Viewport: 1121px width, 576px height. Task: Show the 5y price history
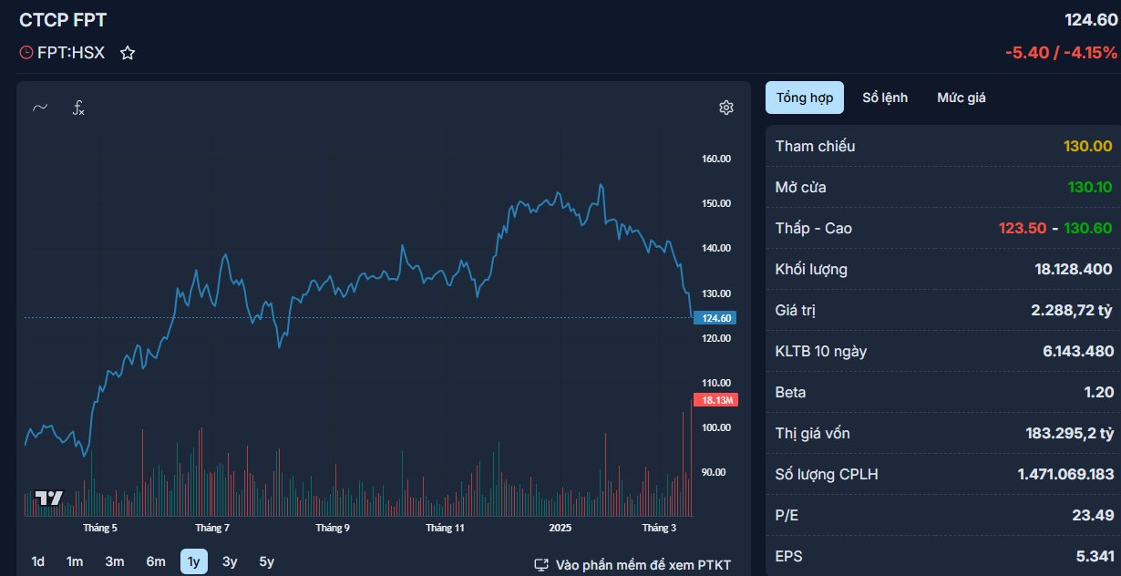266,561
